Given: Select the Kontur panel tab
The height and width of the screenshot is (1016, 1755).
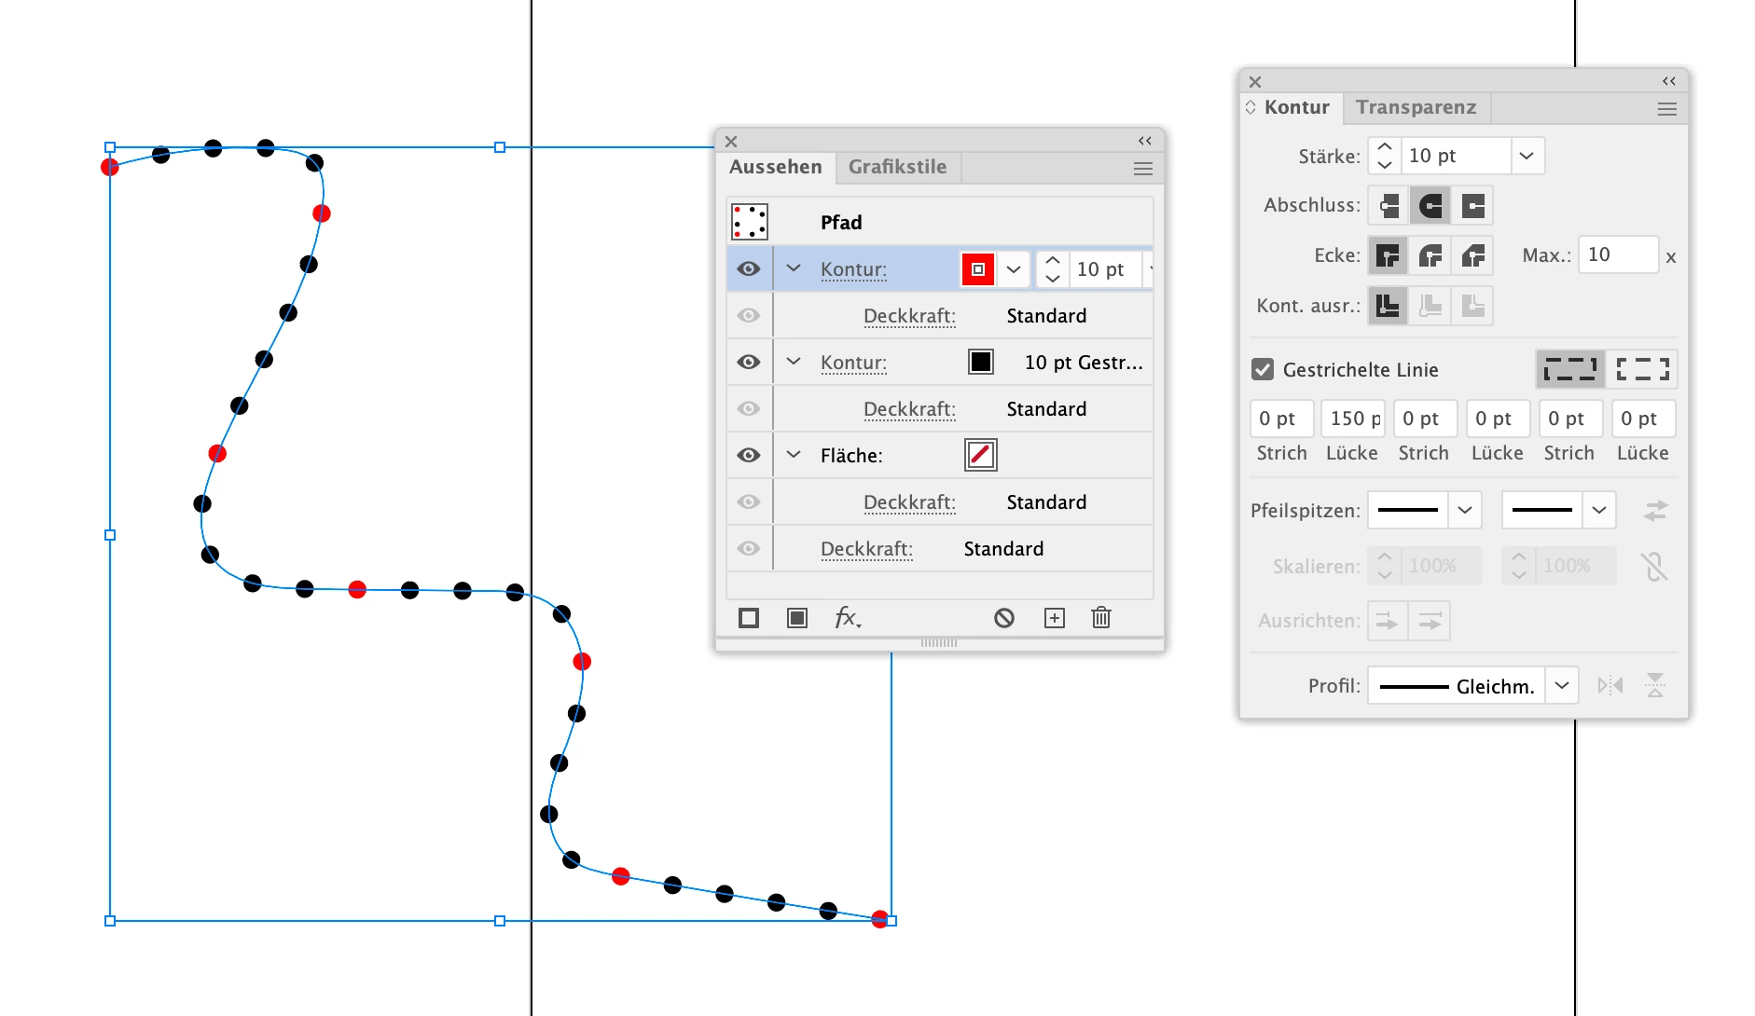Looking at the screenshot, I should click(1296, 107).
